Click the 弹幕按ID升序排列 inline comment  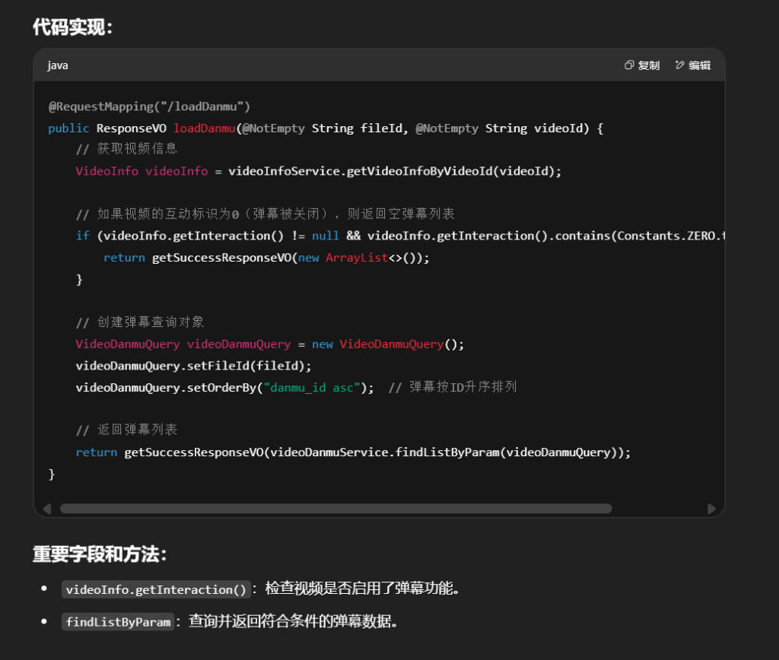pyautogui.click(x=452, y=387)
